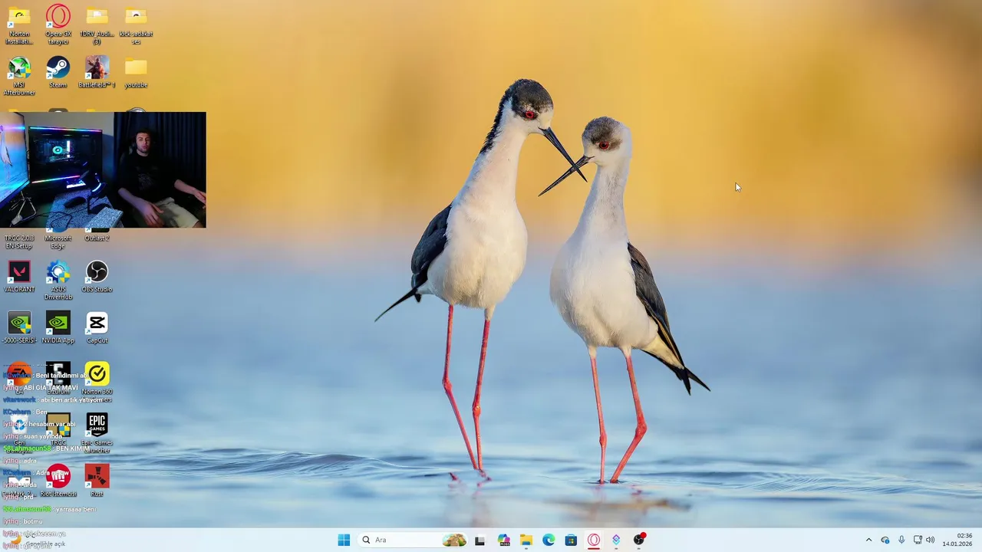Open Microsoft 365 Copilot from the taskbar
Image resolution: width=982 pixels, height=552 pixels.
pyautogui.click(x=503, y=540)
